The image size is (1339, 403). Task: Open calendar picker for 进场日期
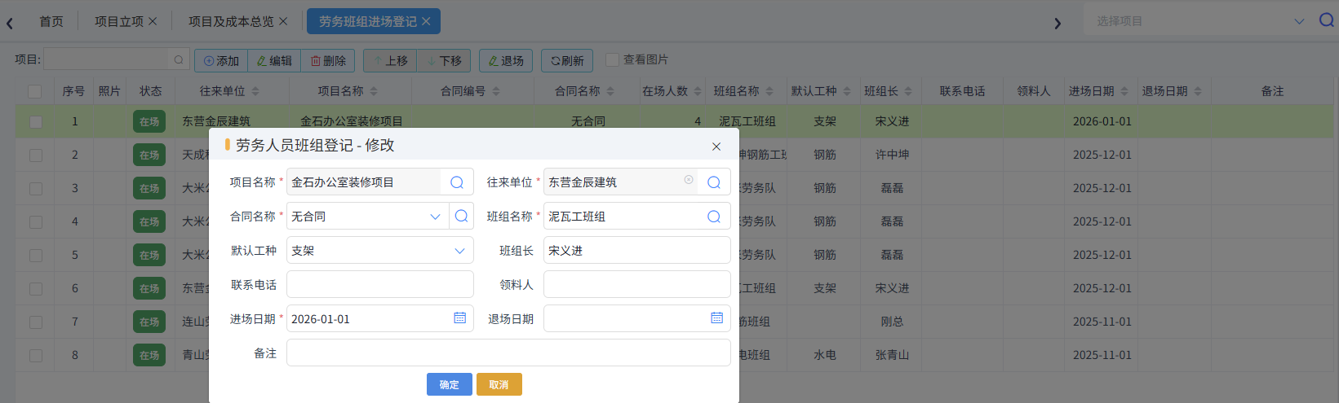[460, 318]
